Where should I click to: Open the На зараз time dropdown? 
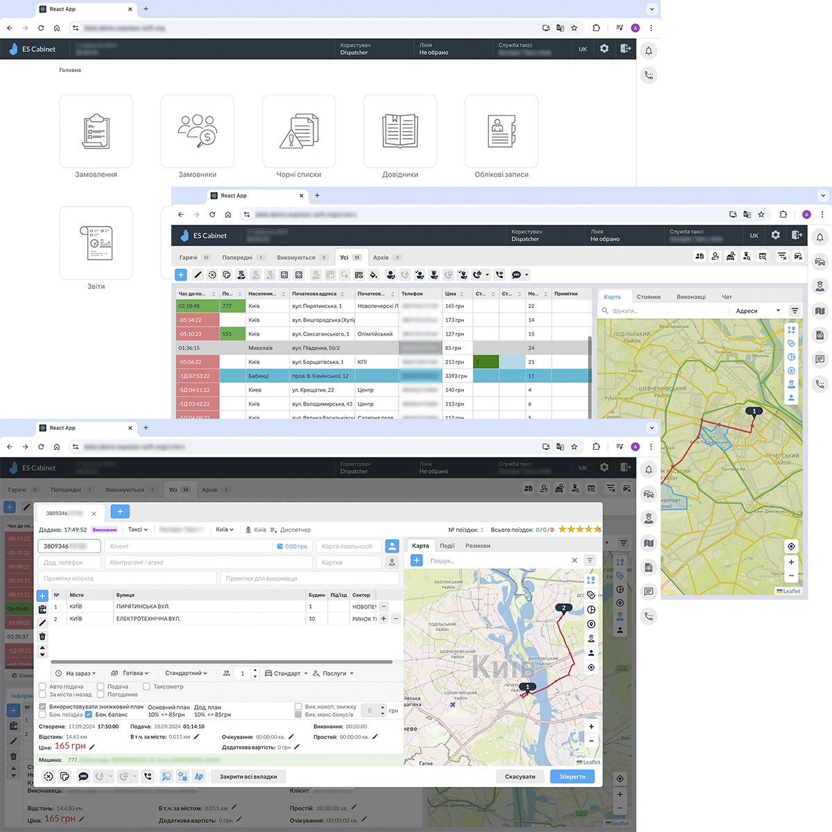click(76, 673)
